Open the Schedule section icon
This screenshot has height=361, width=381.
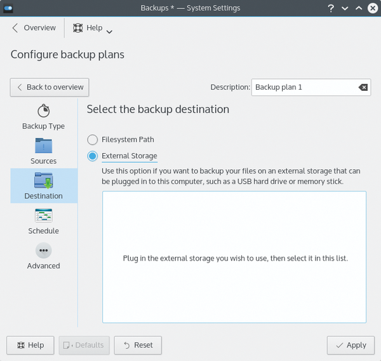point(43,215)
